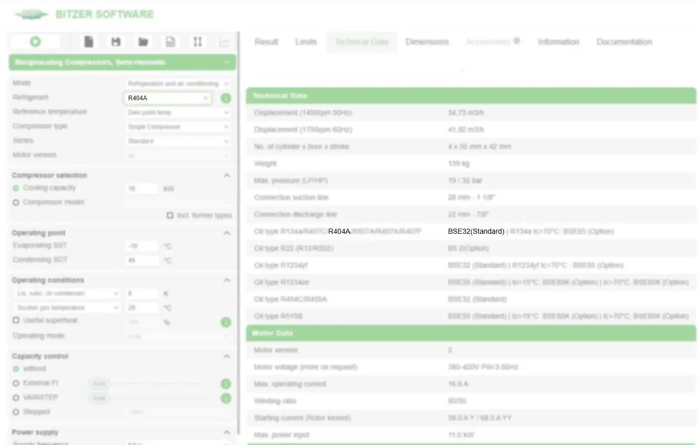Click the BITZER logo in the header
This screenshot has height=445, width=699.
(32, 14)
